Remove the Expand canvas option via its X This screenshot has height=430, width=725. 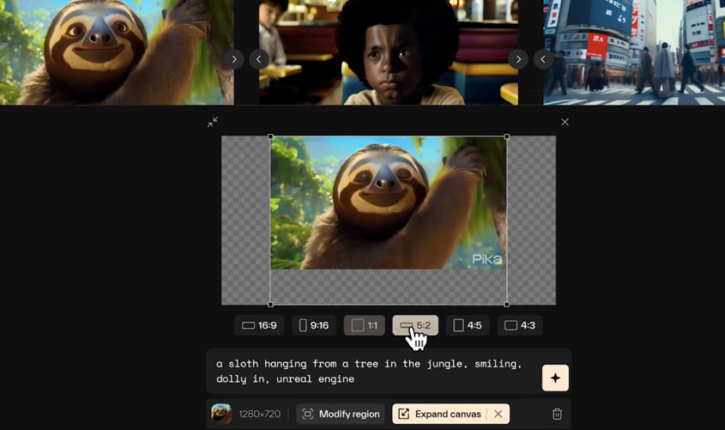[x=498, y=414]
